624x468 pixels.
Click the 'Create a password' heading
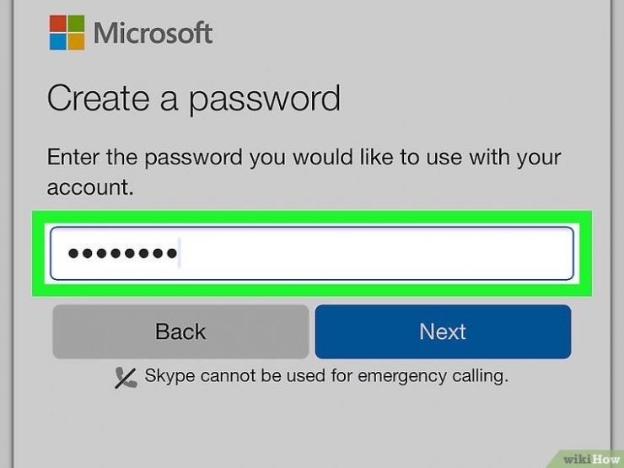194,100
